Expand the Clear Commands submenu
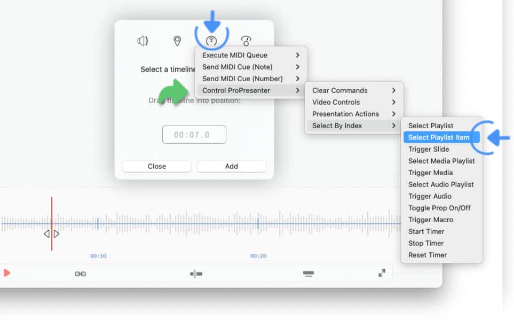 point(354,91)
